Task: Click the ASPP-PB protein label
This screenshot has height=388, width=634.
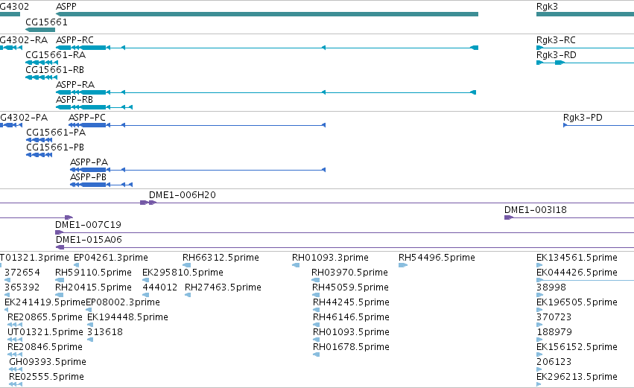Action: coord(88,177)
